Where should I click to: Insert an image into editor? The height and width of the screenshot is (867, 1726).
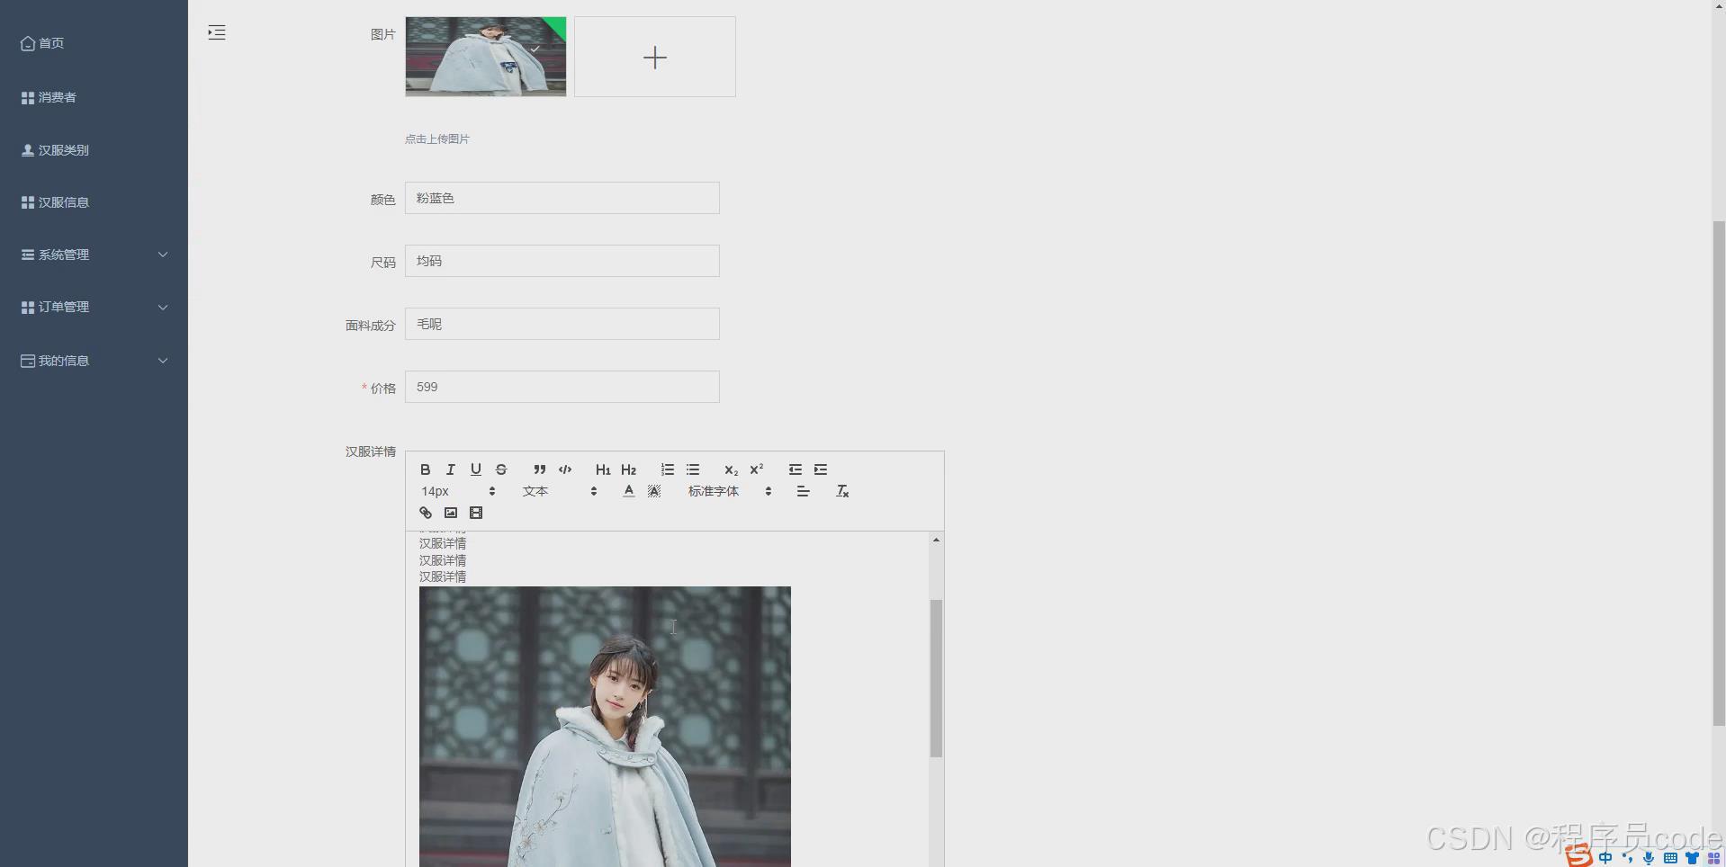[451, 513]
